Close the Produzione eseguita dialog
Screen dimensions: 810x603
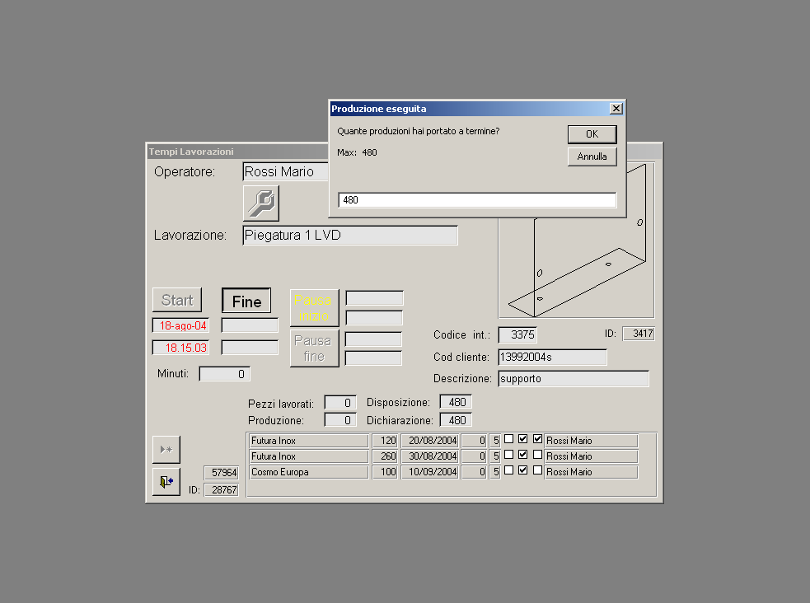616,109
